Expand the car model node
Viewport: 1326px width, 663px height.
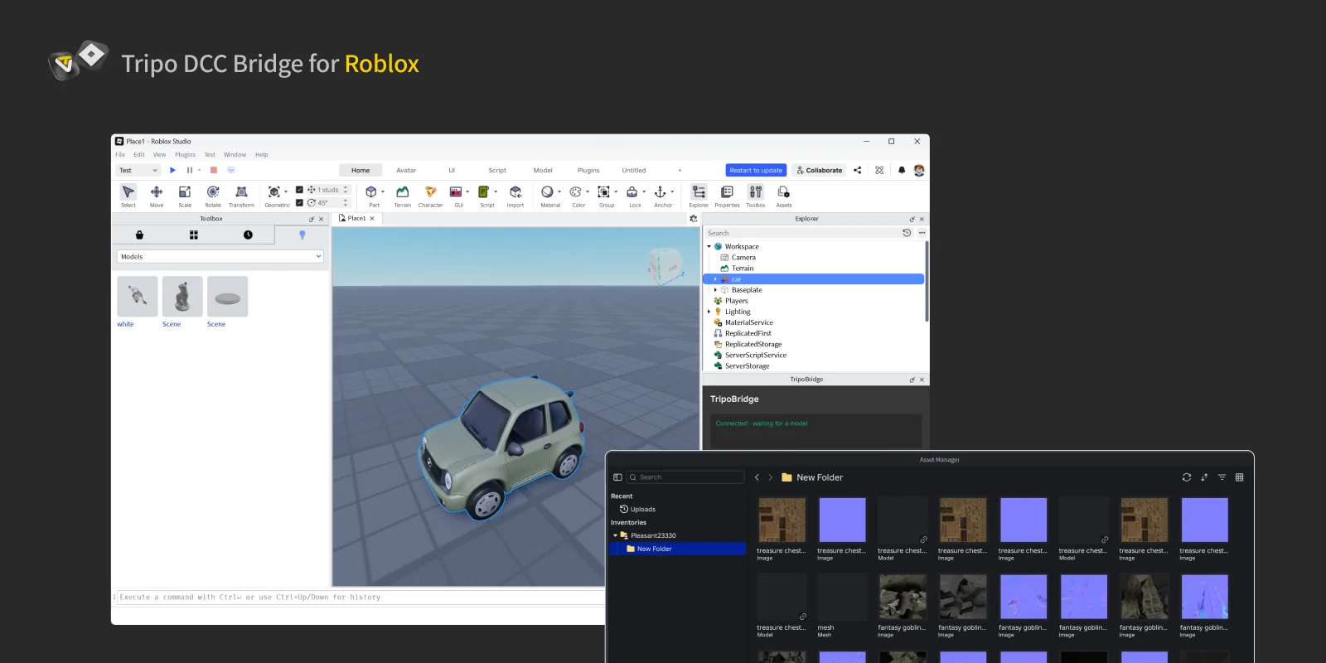pyautogui.click(x=715, y=279)
